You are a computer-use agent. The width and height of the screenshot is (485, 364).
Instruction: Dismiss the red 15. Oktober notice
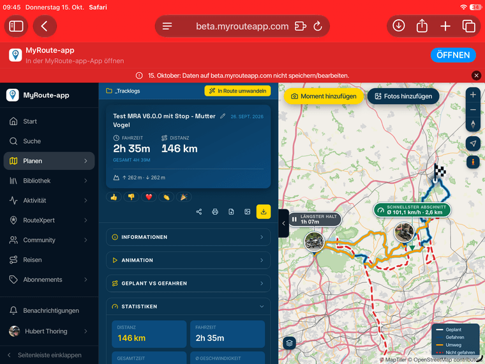(476, 75)
